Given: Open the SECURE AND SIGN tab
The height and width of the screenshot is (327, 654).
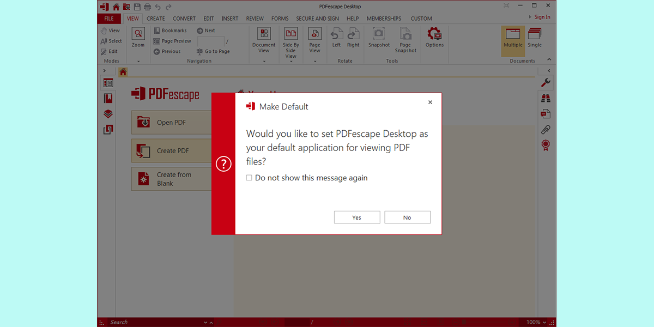Looking at the screenshot, I should (x=318, y=18).
